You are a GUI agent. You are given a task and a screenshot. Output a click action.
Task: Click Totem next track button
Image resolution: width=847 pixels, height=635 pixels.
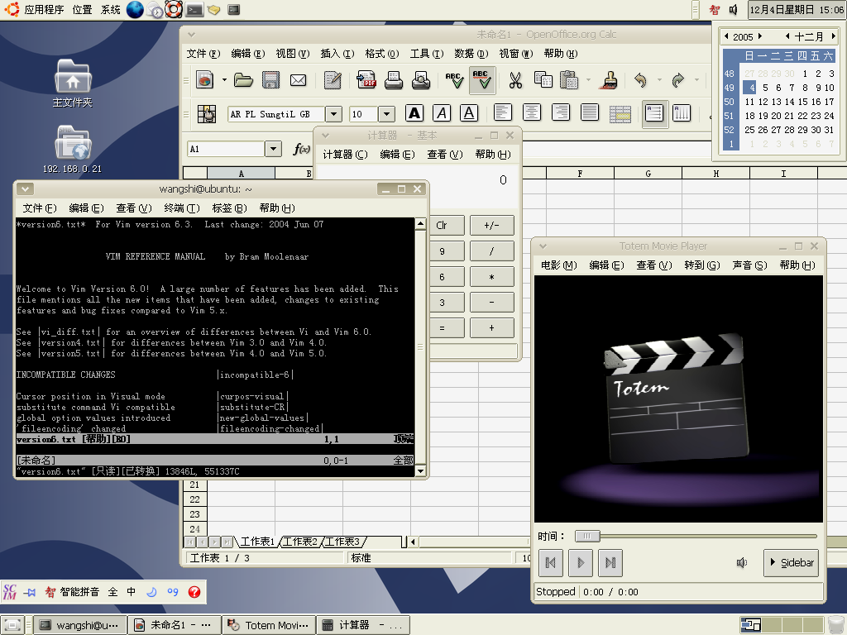[611, 563]
